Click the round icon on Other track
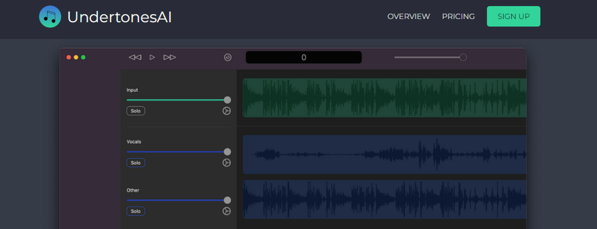Screen dimensions: 597x229 click(226, 211)
